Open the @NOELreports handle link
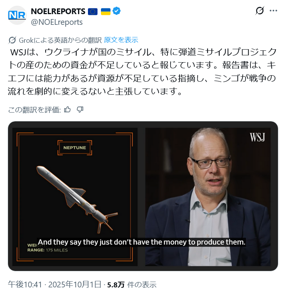 click(57, 22)
